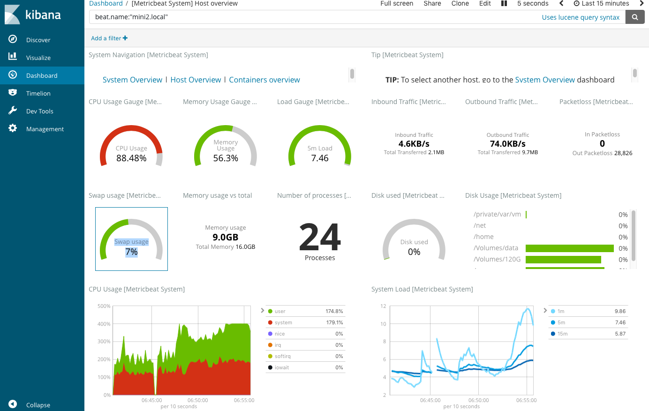649x411 pixels.
Task: Click Edit in the top menu
Action: coord(485,3)
